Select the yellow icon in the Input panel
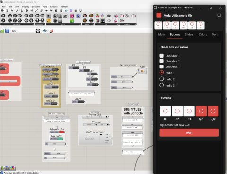 [x=49, y=20]
